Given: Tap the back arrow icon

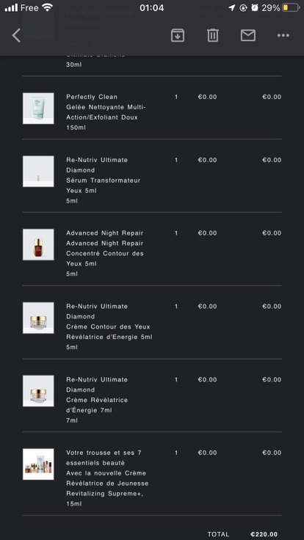Looking at the screenshot, I should click(x=17, y=35).
